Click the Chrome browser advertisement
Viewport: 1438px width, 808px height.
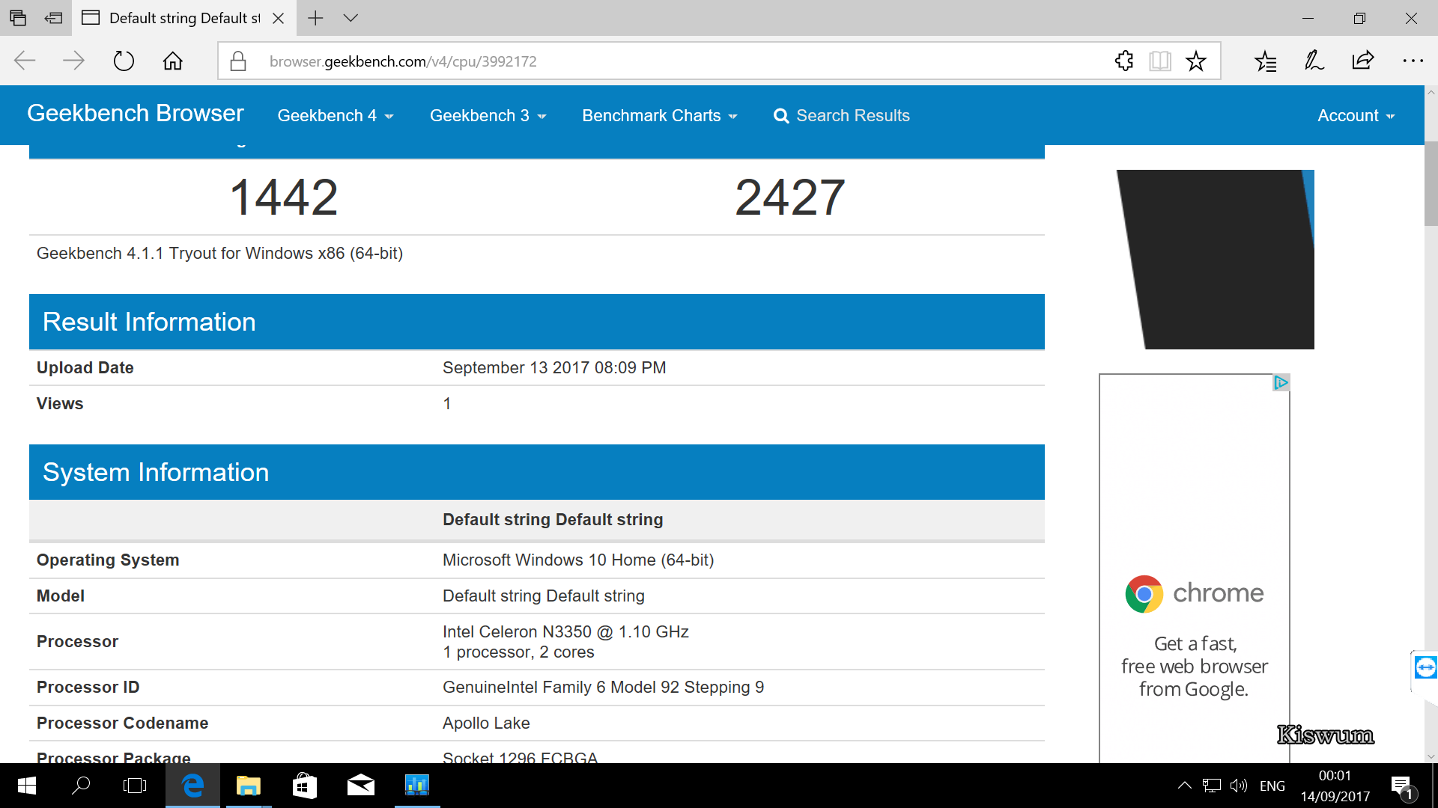point(1194,569)
